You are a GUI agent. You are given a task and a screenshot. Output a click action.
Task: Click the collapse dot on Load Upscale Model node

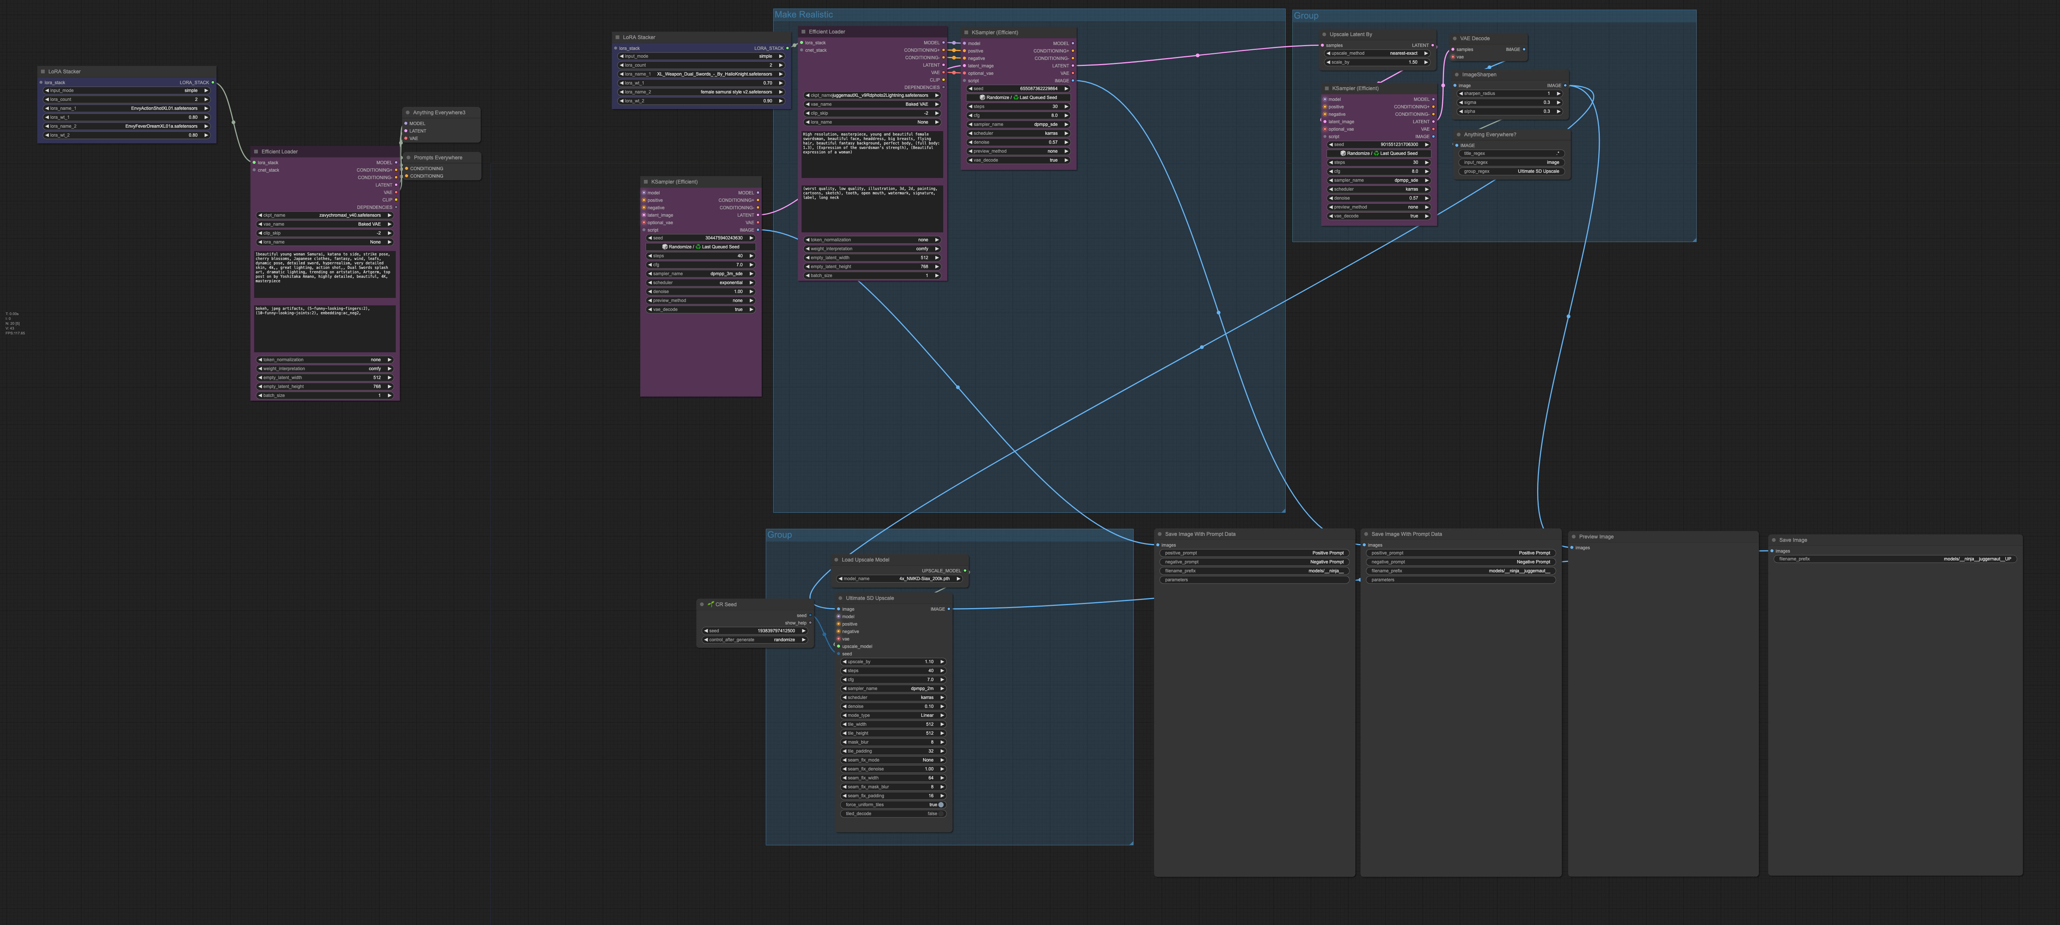coord(837,560)
